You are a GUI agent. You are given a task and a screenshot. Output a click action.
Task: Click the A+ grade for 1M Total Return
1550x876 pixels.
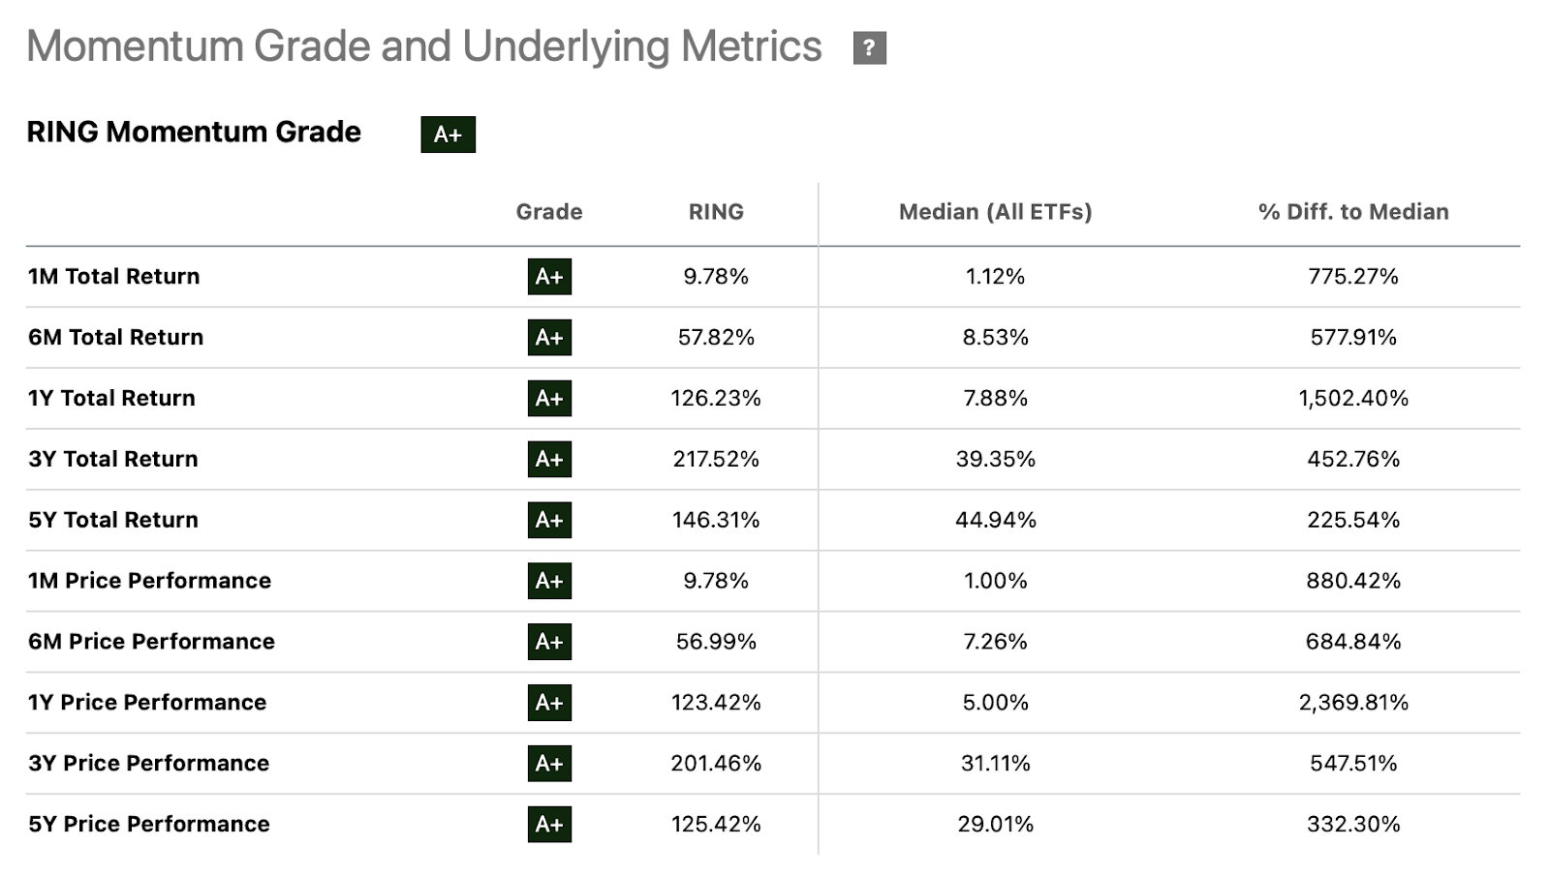549,277
